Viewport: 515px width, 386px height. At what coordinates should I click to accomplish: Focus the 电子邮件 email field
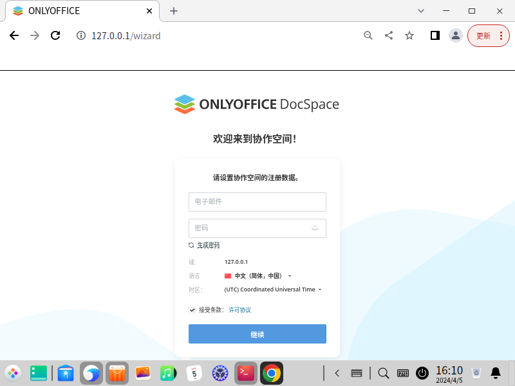257,202
